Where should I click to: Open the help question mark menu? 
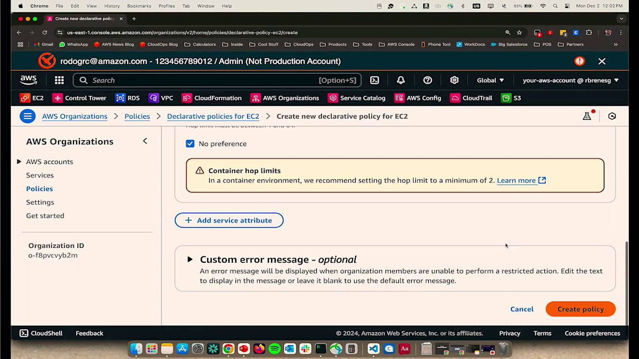click(x=428, y=80)
